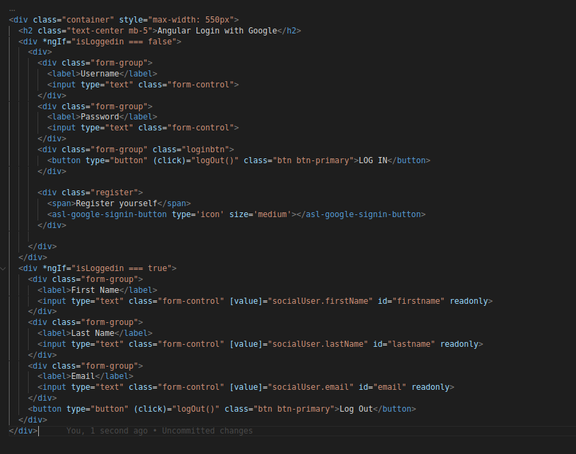This screenshot has width=576, height=454.
Task: Click the First Name label text
Action: click(95, 290)
